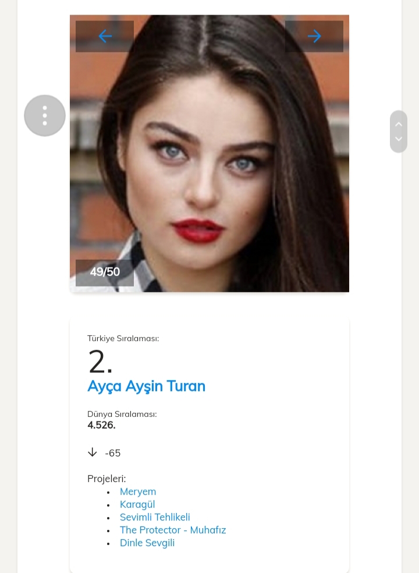Click the Turkey ranking number 2.
The height and width of the screenshot is (573, 419).
click(x=100, y=362)
